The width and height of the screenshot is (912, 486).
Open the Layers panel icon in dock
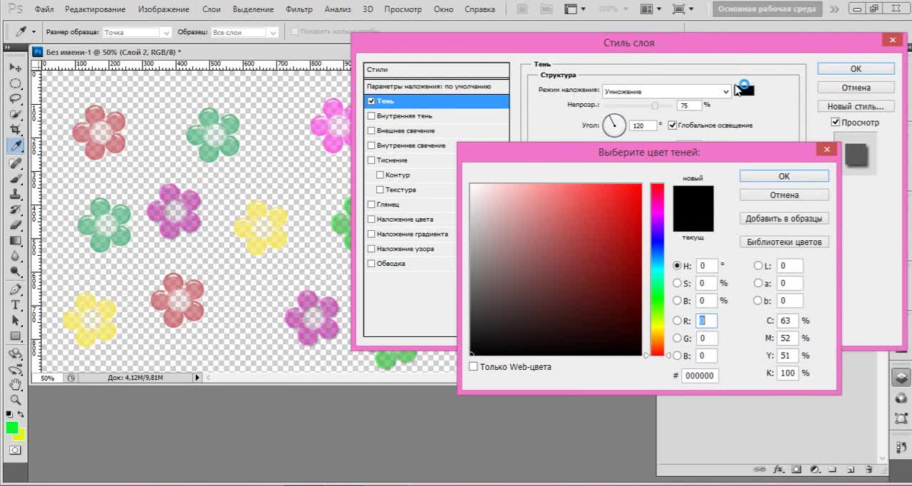coord(901,378)
